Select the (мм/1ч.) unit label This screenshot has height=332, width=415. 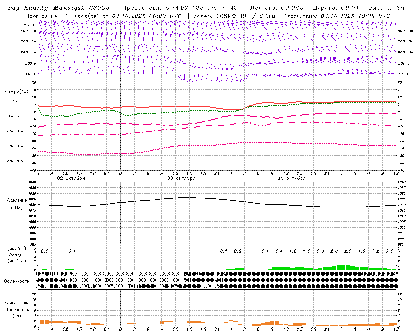coord(17,261)
